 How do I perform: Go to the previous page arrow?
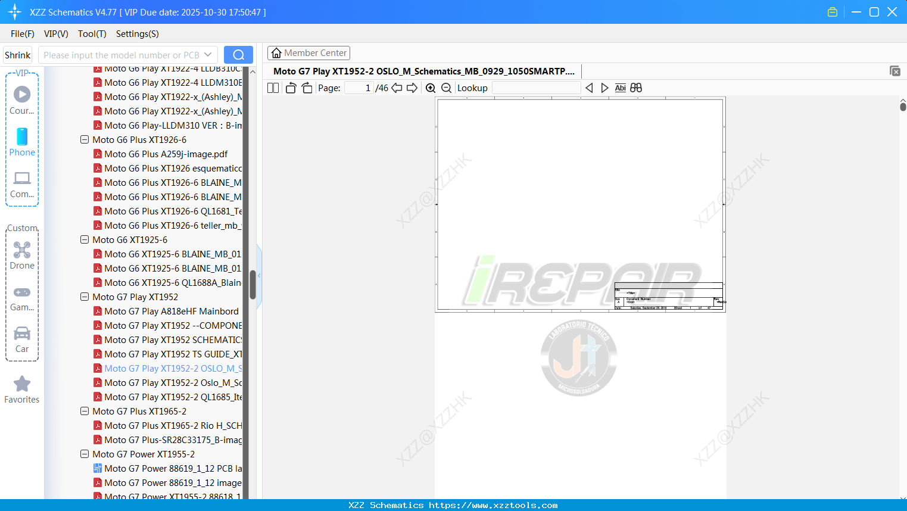coord(397,88)
